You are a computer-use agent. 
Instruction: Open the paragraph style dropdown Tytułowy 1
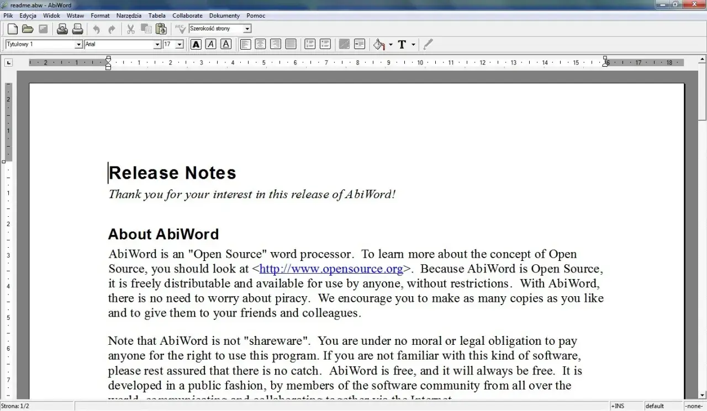tap(78, 44)
